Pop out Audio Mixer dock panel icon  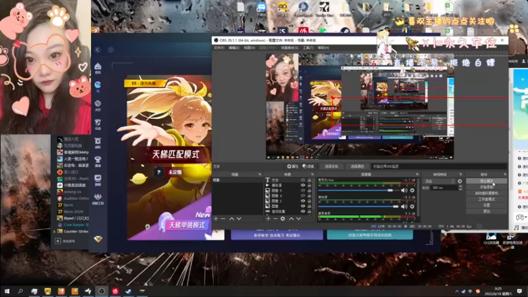[x=417, y=174]
